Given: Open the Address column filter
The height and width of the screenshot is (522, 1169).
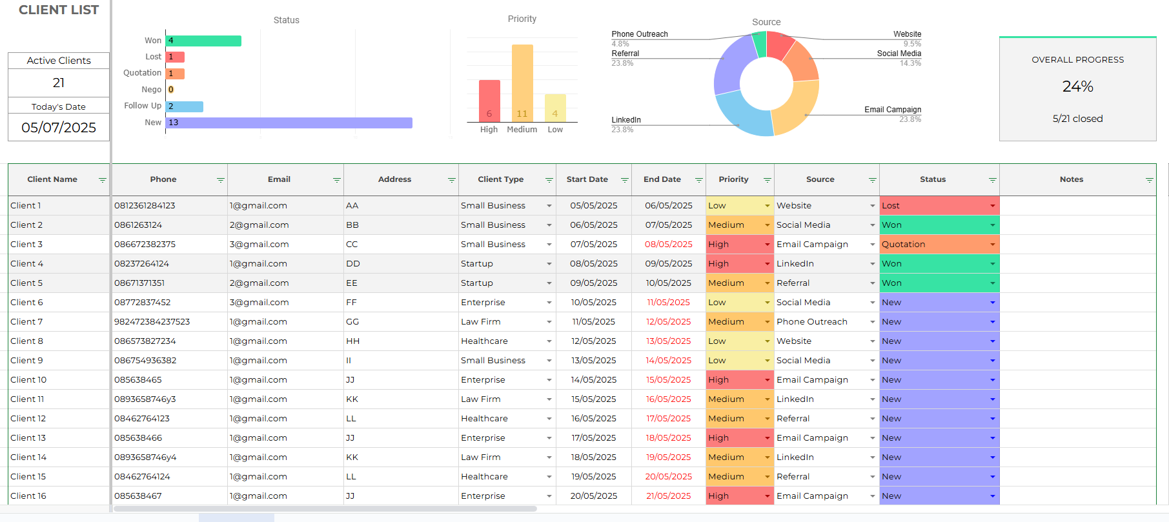Looking at the screenshot, I should coord(451,180).
